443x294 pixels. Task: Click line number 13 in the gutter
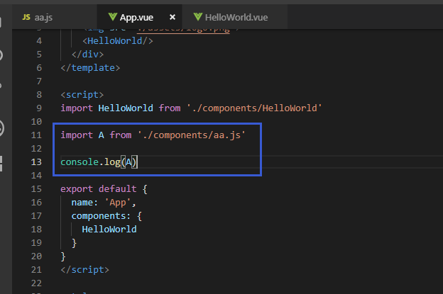(36, 162)
